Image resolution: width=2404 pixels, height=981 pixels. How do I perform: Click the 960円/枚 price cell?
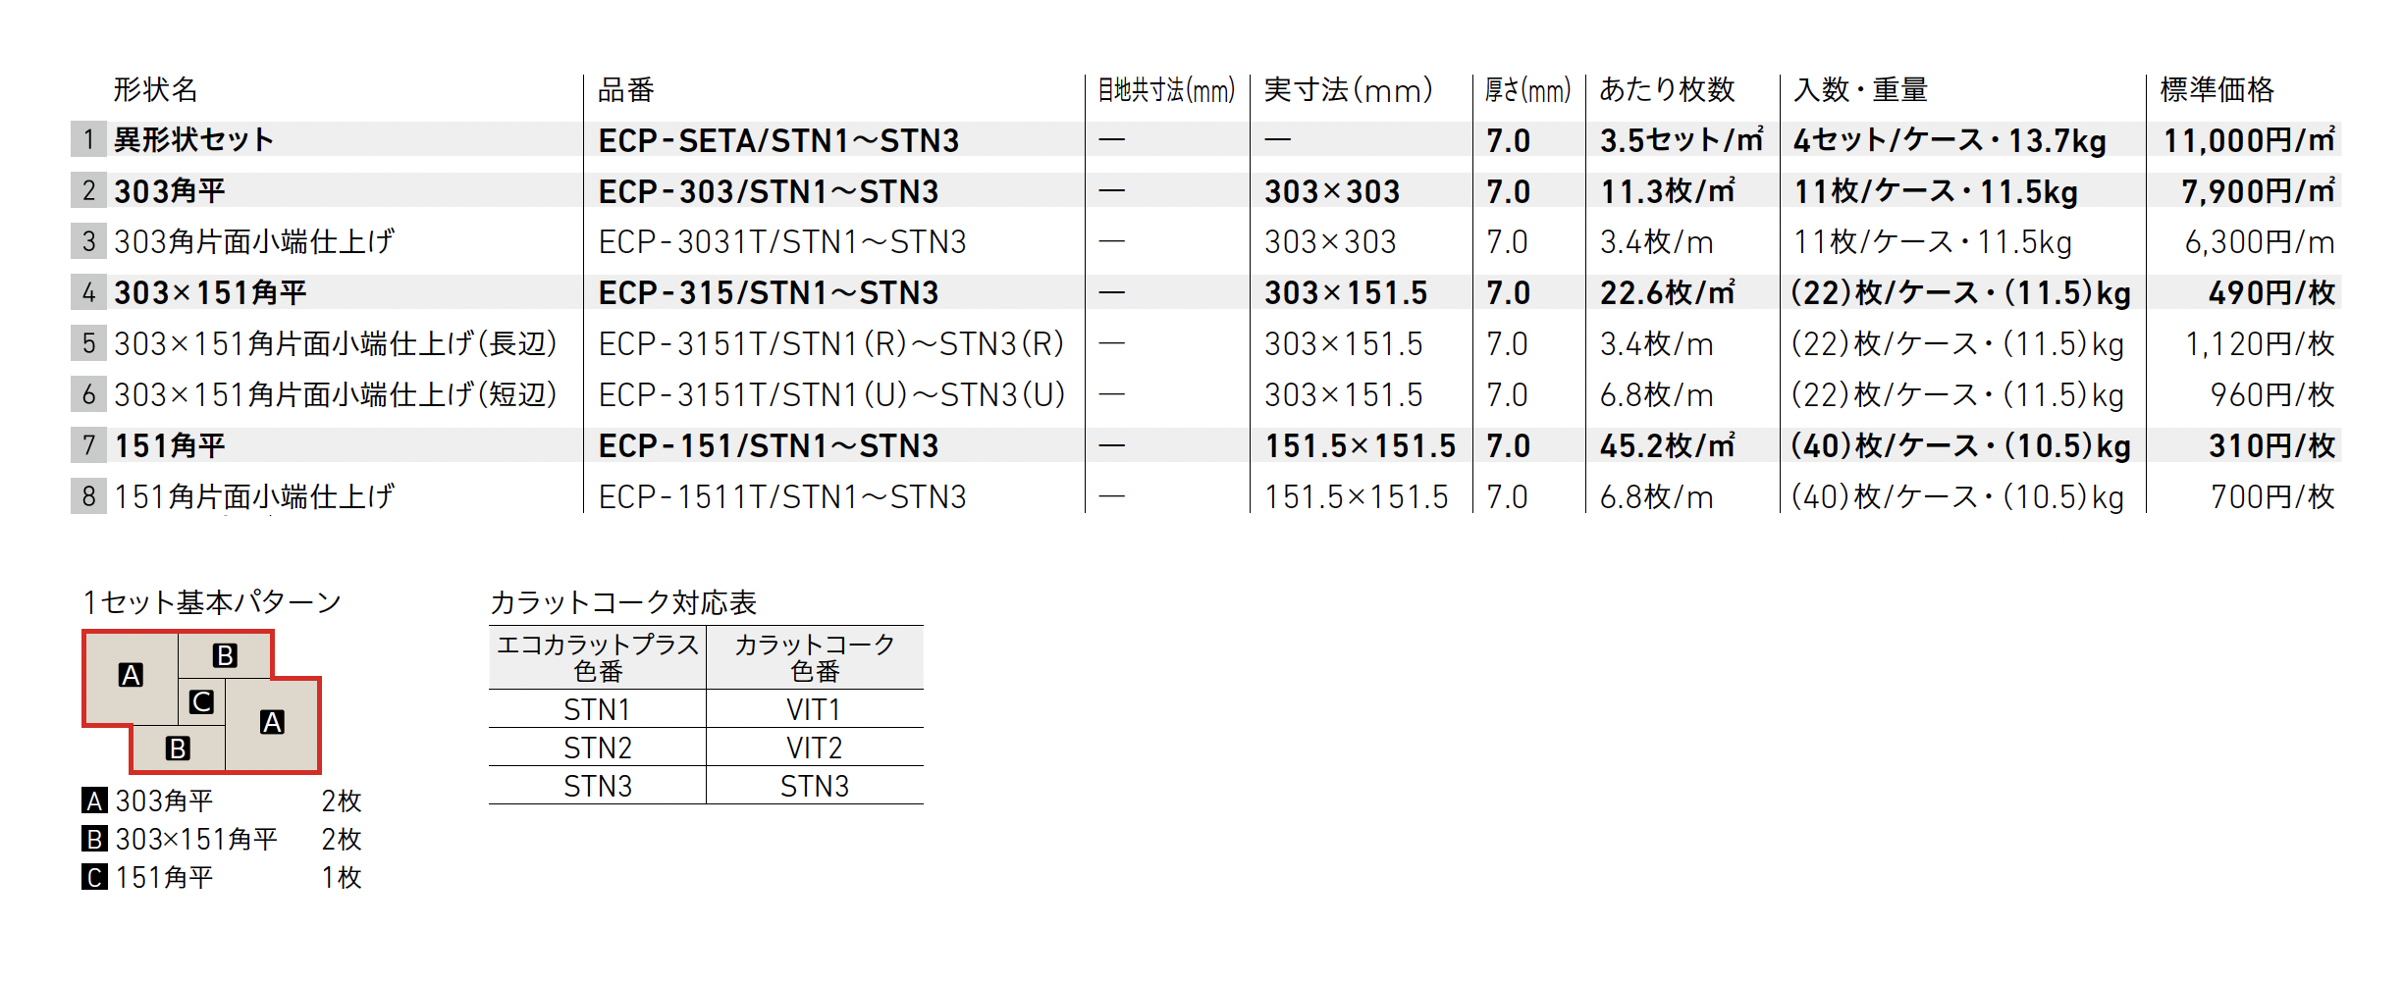tap(2271, 394)
